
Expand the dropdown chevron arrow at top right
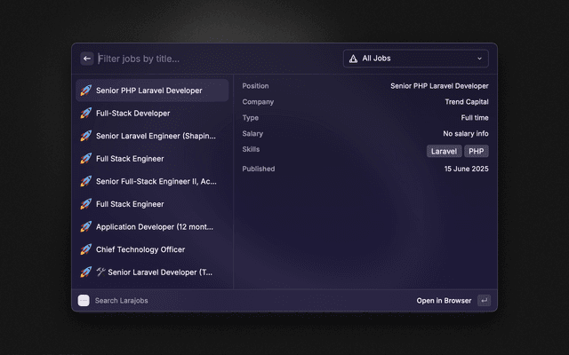[x=479, y=59]
